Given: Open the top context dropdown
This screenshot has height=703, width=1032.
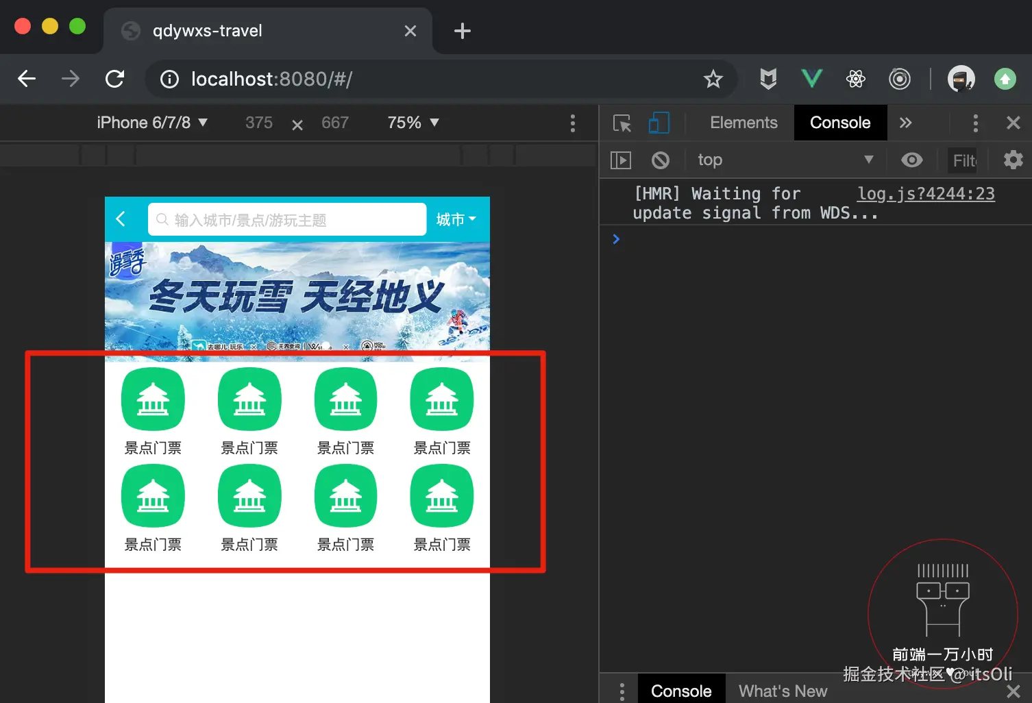Looking at the screenshot, I should pos(785,160).
